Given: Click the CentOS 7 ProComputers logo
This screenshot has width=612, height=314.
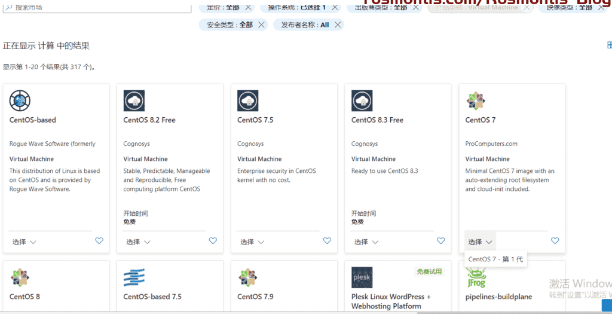Looking at the screenshot, I should 476,100.
